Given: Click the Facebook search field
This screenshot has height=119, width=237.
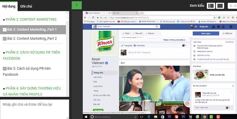Looking at the screenshot, I should point(126,27).
